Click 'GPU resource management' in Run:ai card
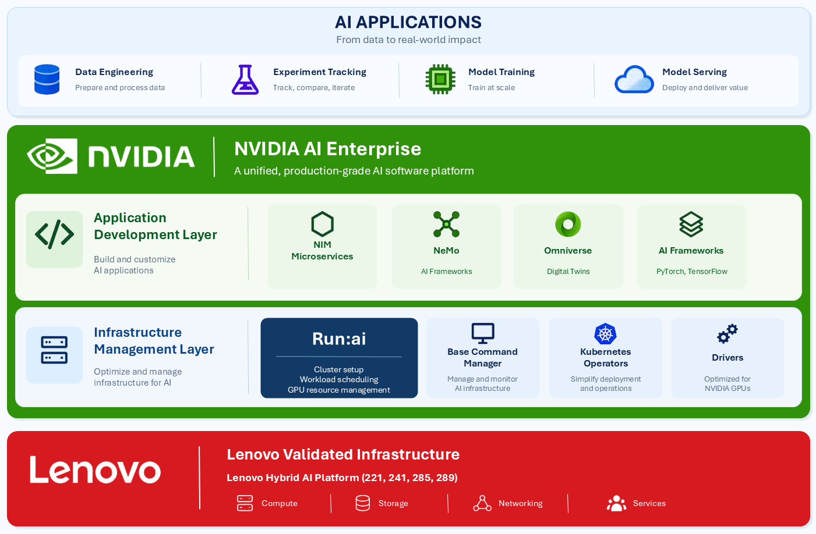 click(339, 390)
